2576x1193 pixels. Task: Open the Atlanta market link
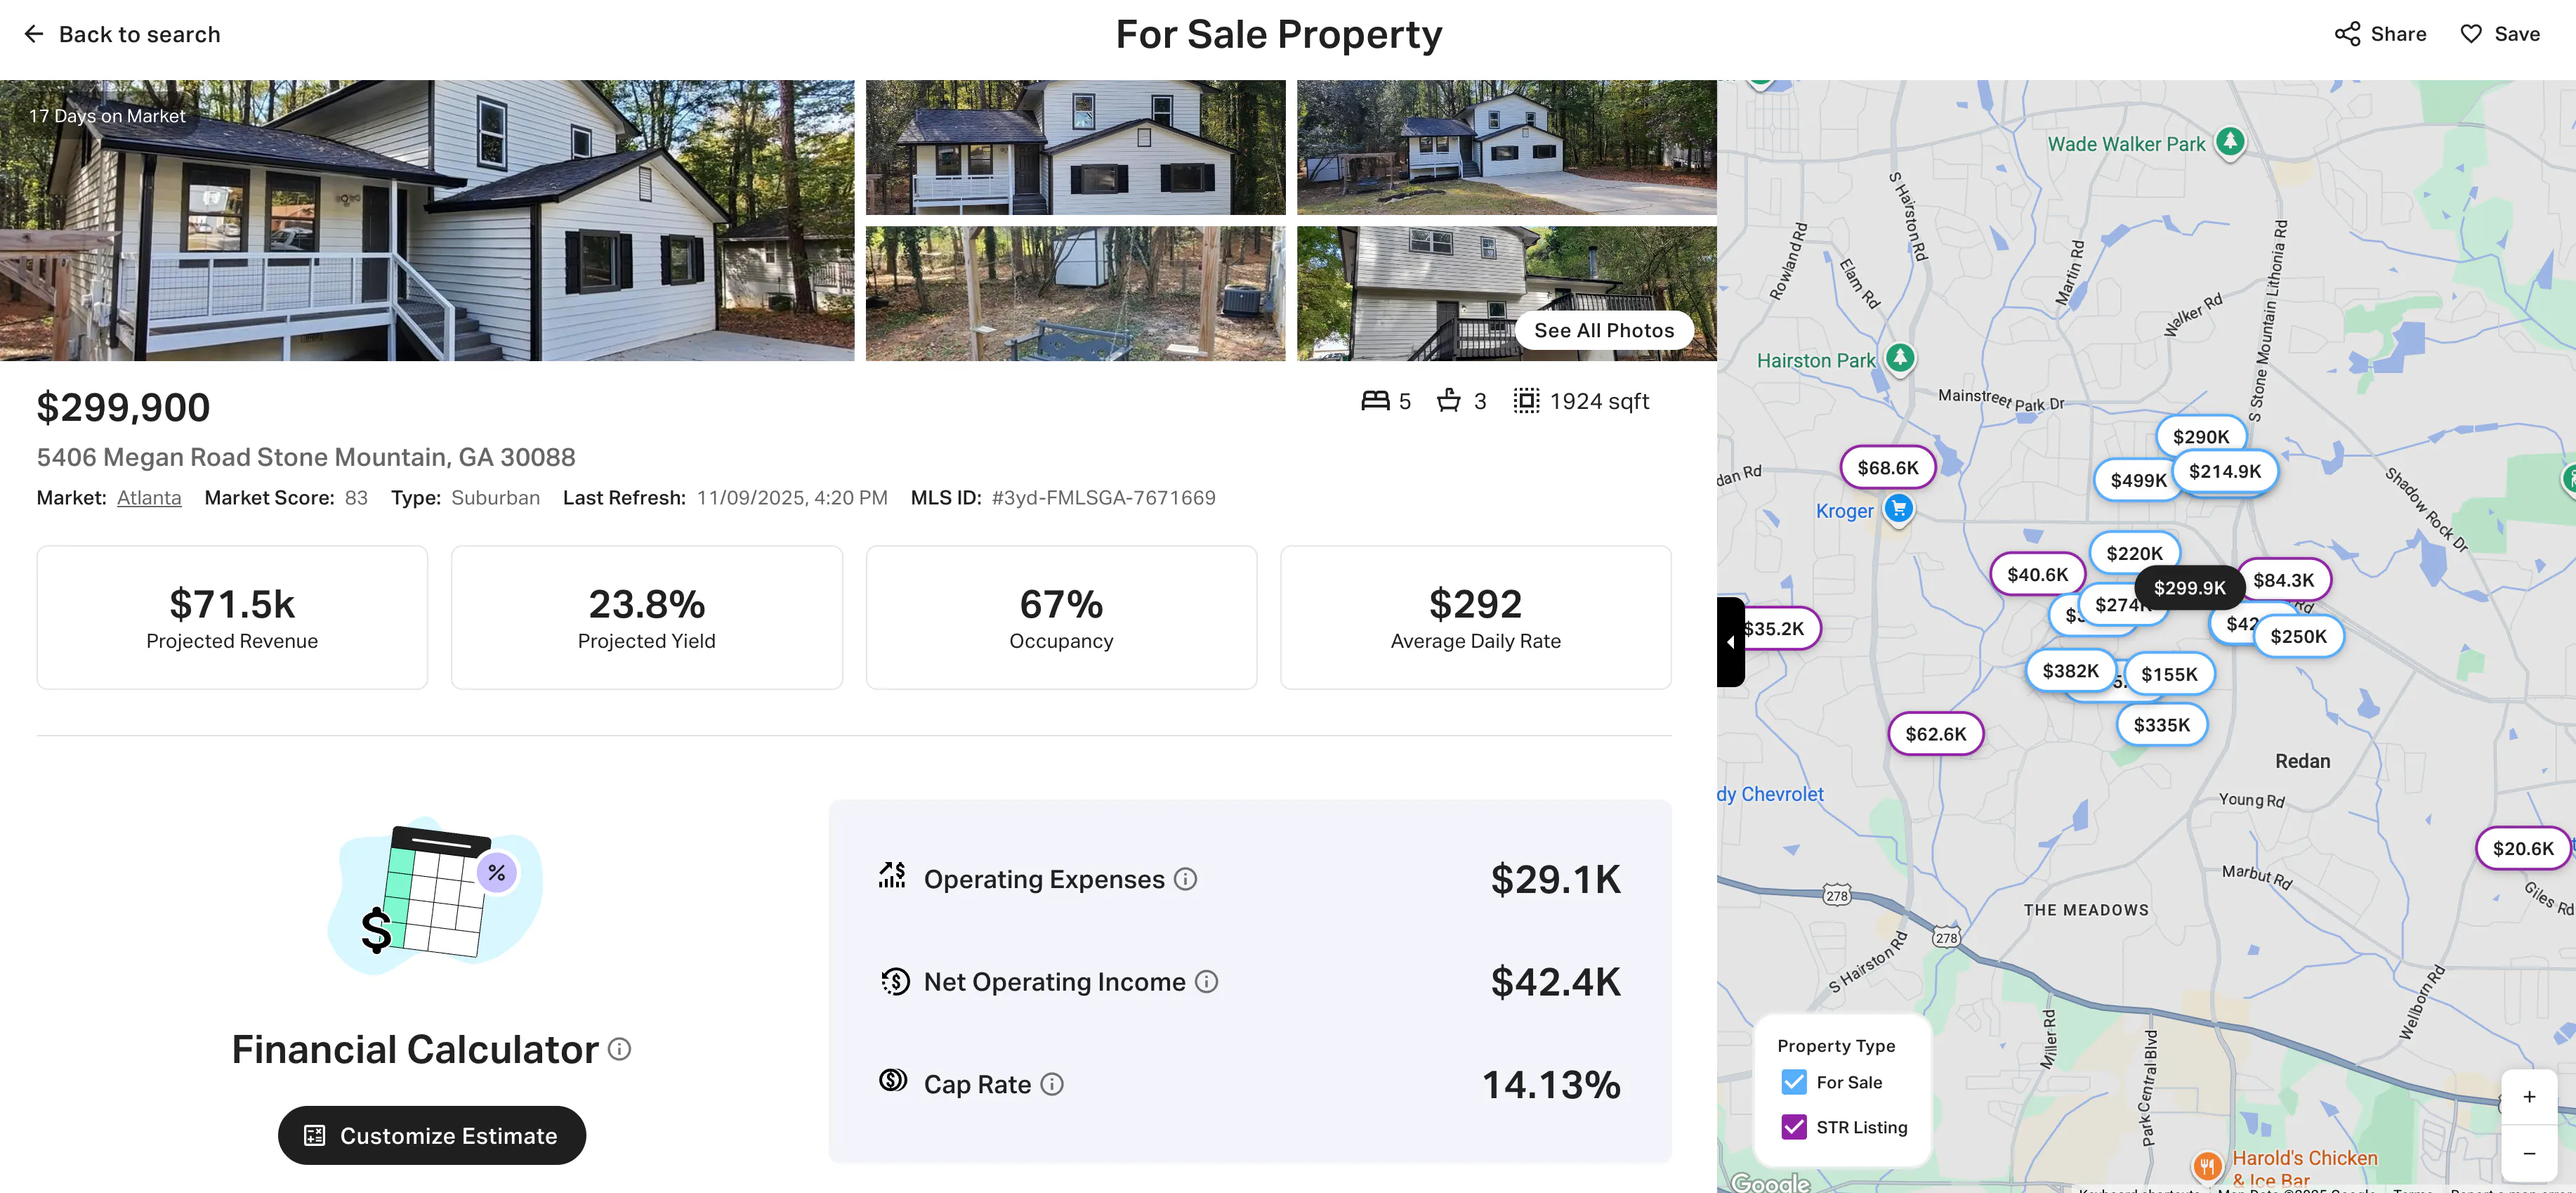149,497
